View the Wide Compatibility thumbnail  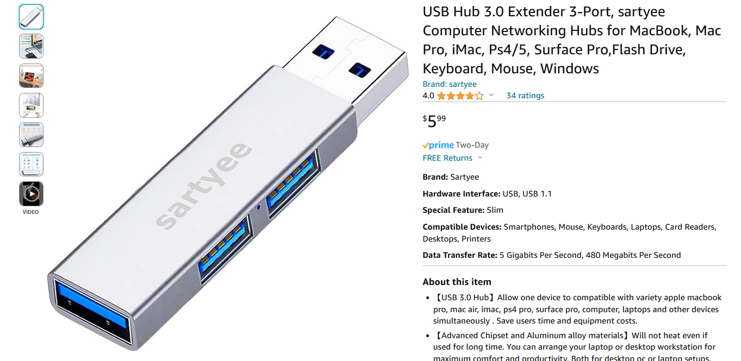click(31, 164)
